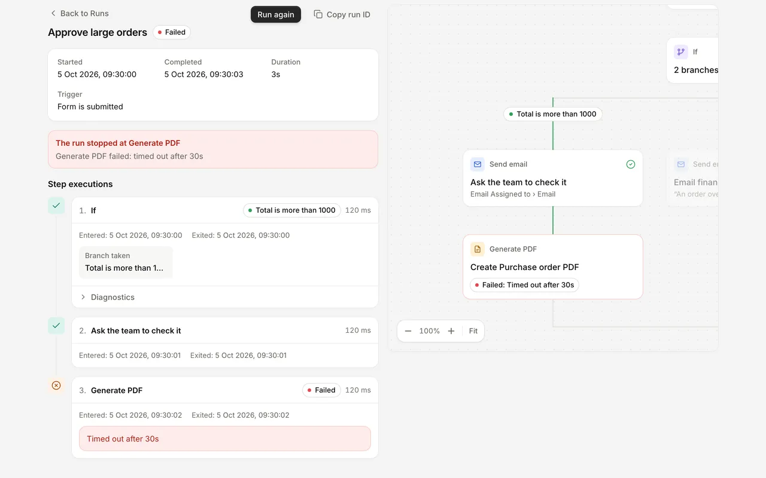766x478 pixels.
Task: Click the Failed badge on step 3
Action: click(321, 390)
